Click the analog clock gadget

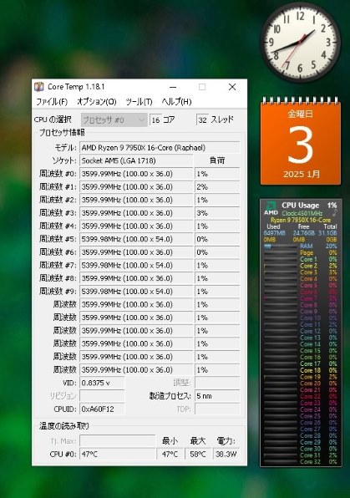(300, 43)
